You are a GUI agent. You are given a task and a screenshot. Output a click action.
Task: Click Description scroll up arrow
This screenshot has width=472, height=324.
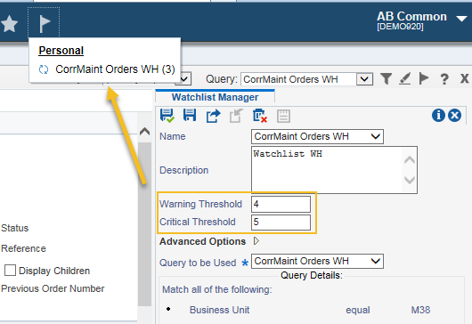click(410, 159)
